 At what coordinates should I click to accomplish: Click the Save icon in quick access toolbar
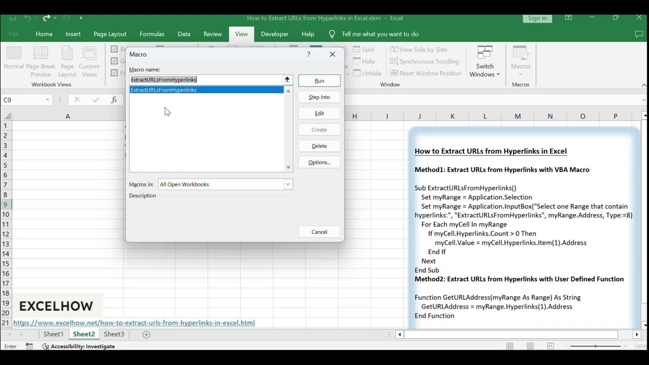(13, 18)
